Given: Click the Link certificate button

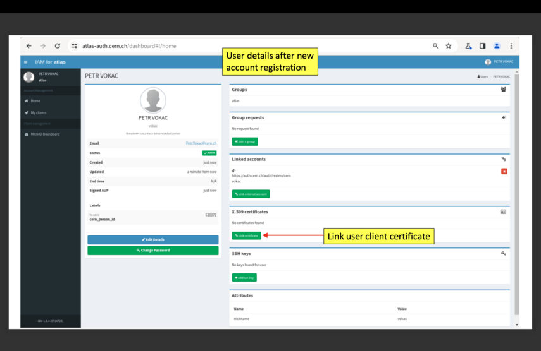Looking at the screenshot, I should (246, 235).
